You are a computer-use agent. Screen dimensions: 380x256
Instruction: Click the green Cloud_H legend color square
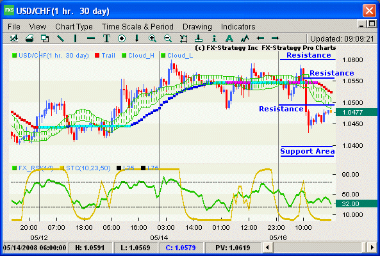tap(124, 56)
